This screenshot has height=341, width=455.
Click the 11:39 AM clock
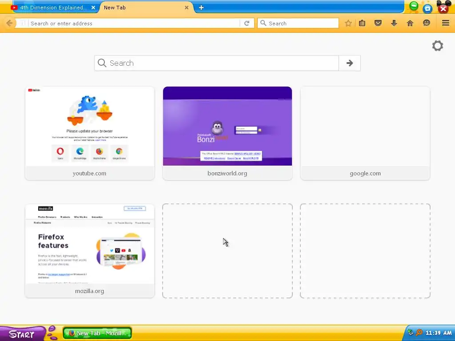pyautogui.click(x=439, y=333)
